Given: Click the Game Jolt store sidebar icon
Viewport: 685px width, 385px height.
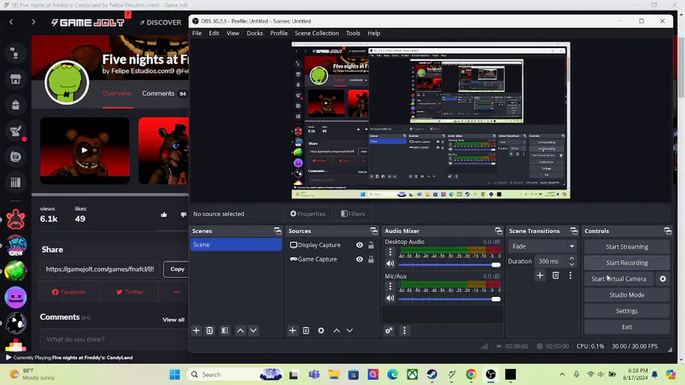Looking at the screenshot, I should 16,79.
